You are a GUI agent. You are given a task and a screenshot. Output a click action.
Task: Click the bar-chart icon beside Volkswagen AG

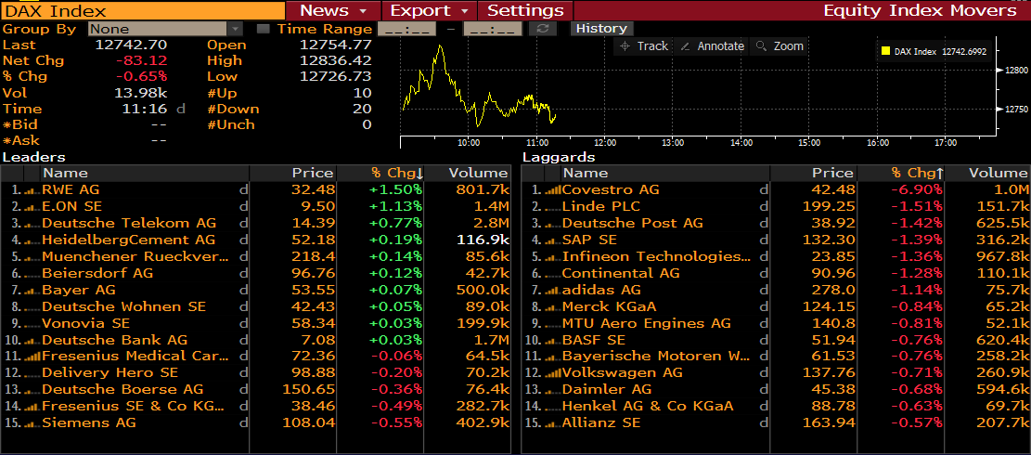552,372
